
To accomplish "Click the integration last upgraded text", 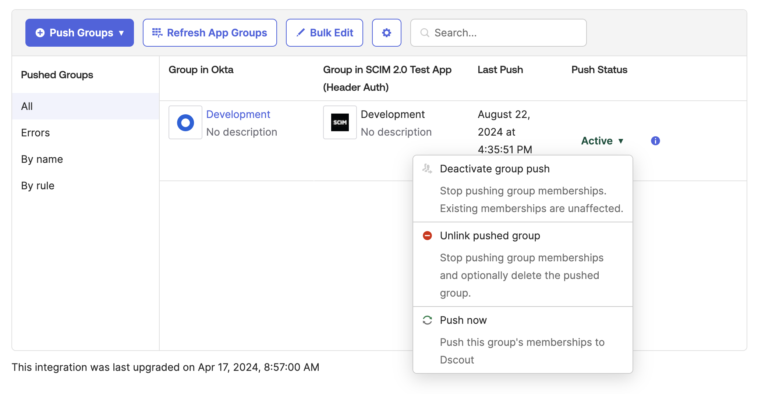I will click(166, 367).
